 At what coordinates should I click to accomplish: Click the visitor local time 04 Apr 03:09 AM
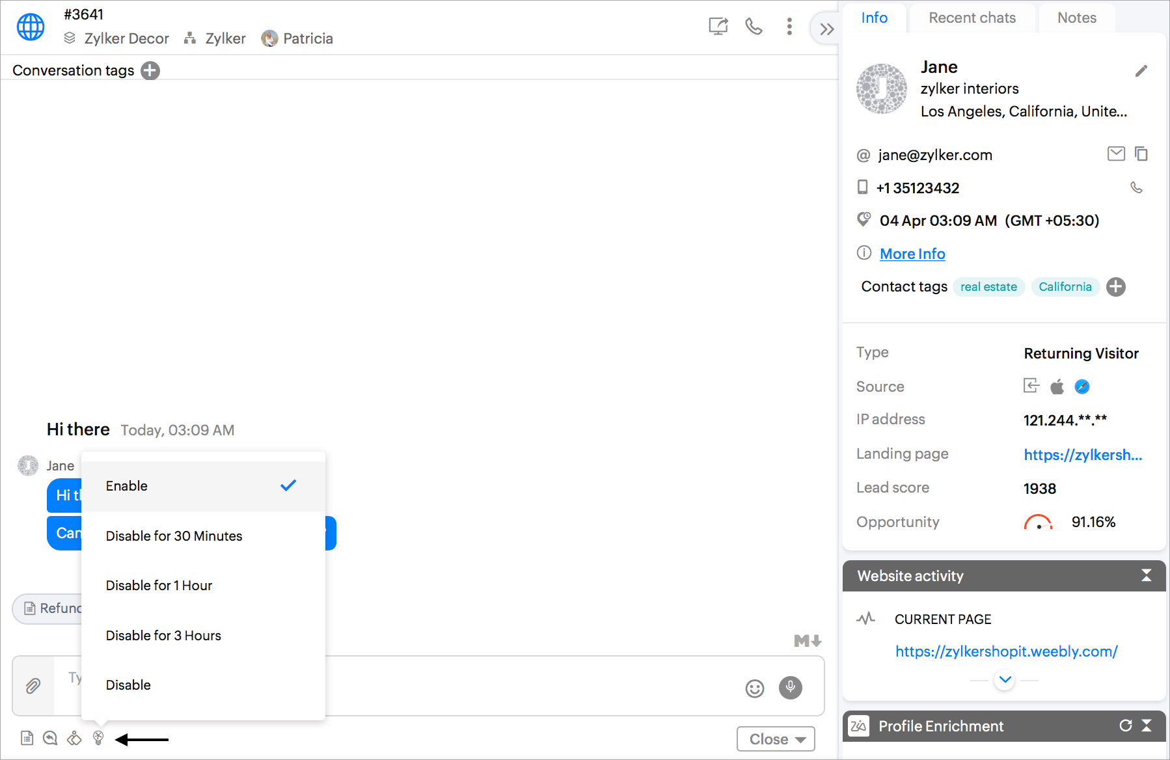point(938,221)
